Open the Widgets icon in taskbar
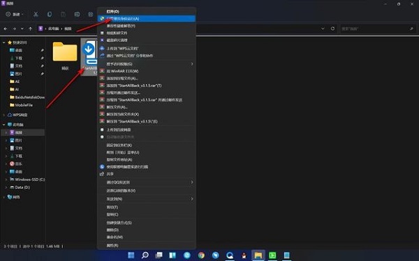The width and height of the screenshot is (419, 261). click(x=172, y=255)
